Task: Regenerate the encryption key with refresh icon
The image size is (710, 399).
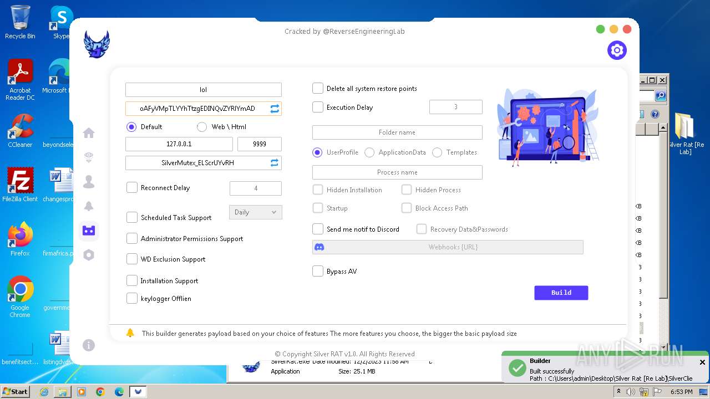Action: click(x=275, y=109)
